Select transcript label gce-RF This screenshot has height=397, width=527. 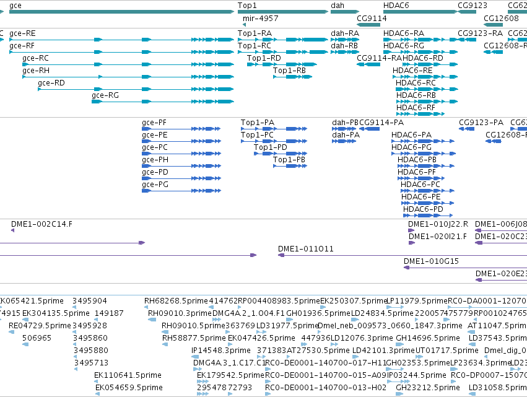(22, 46)
